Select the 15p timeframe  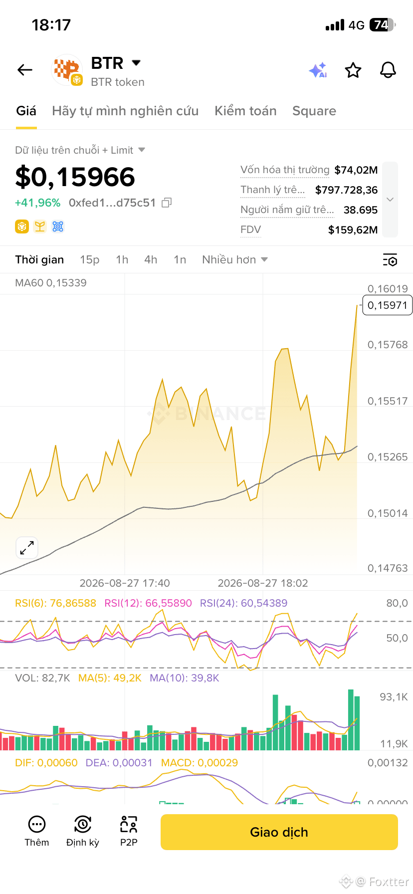(90, 259)
